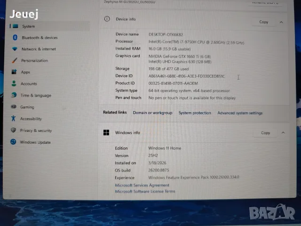Go to Network & internet label
Image resolution: width=301 pixels, height=226 pixels.
point(39,49)
